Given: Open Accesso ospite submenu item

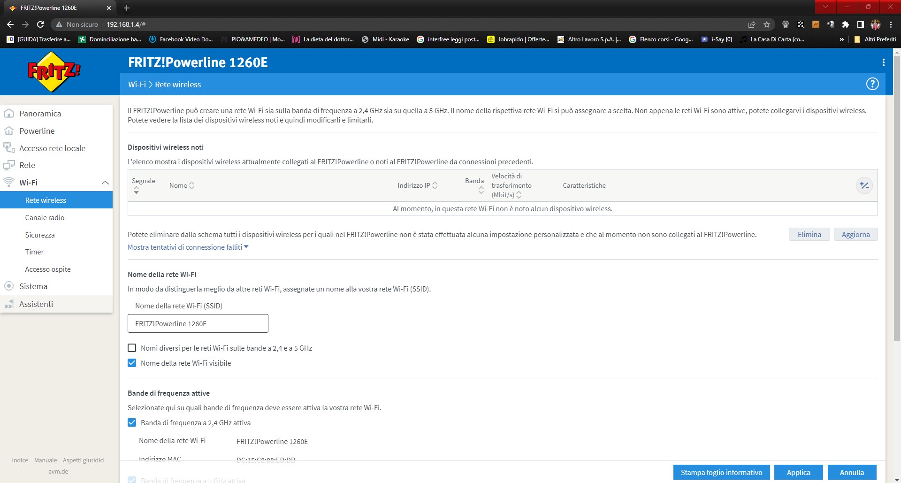Looking at the screenshot, I should coord(48,269).
